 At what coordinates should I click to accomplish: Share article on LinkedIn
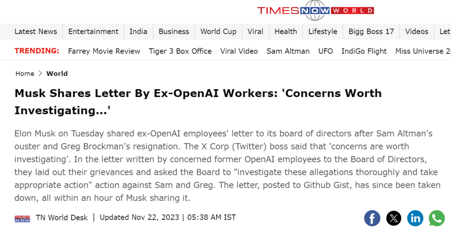415,218
